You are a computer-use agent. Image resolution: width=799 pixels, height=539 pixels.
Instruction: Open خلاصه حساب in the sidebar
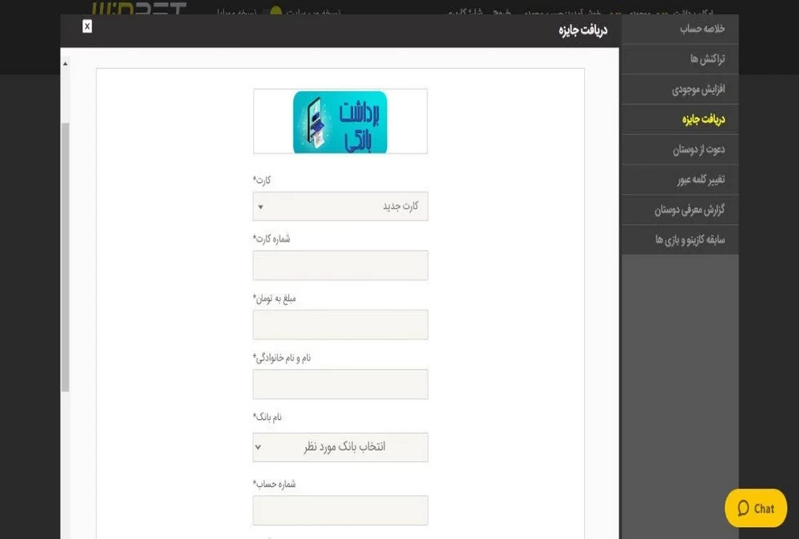click(680, 29)
